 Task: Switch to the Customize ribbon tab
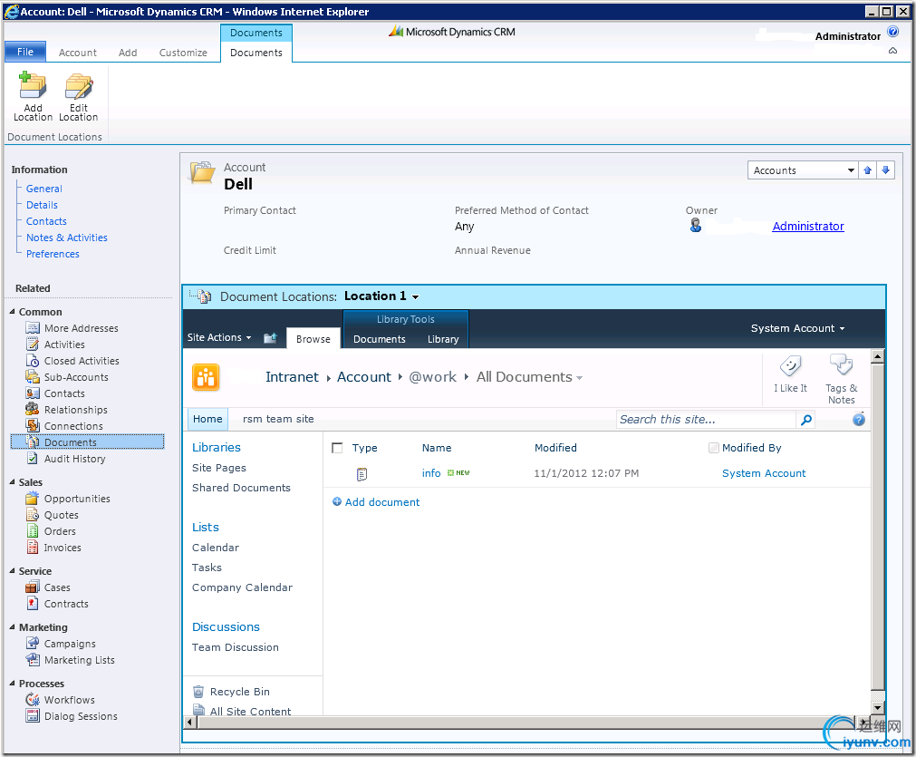(x=183, y=53)
